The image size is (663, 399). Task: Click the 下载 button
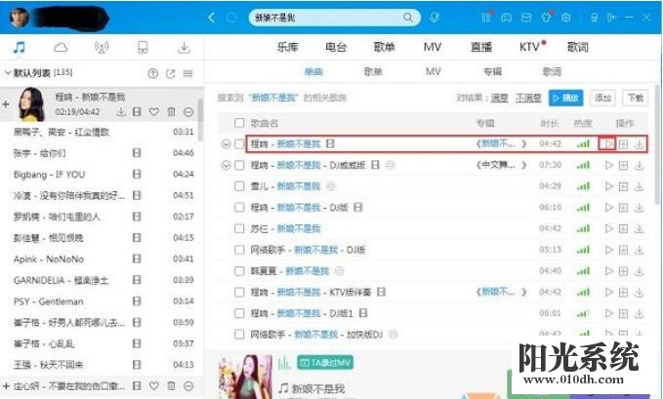636,99
